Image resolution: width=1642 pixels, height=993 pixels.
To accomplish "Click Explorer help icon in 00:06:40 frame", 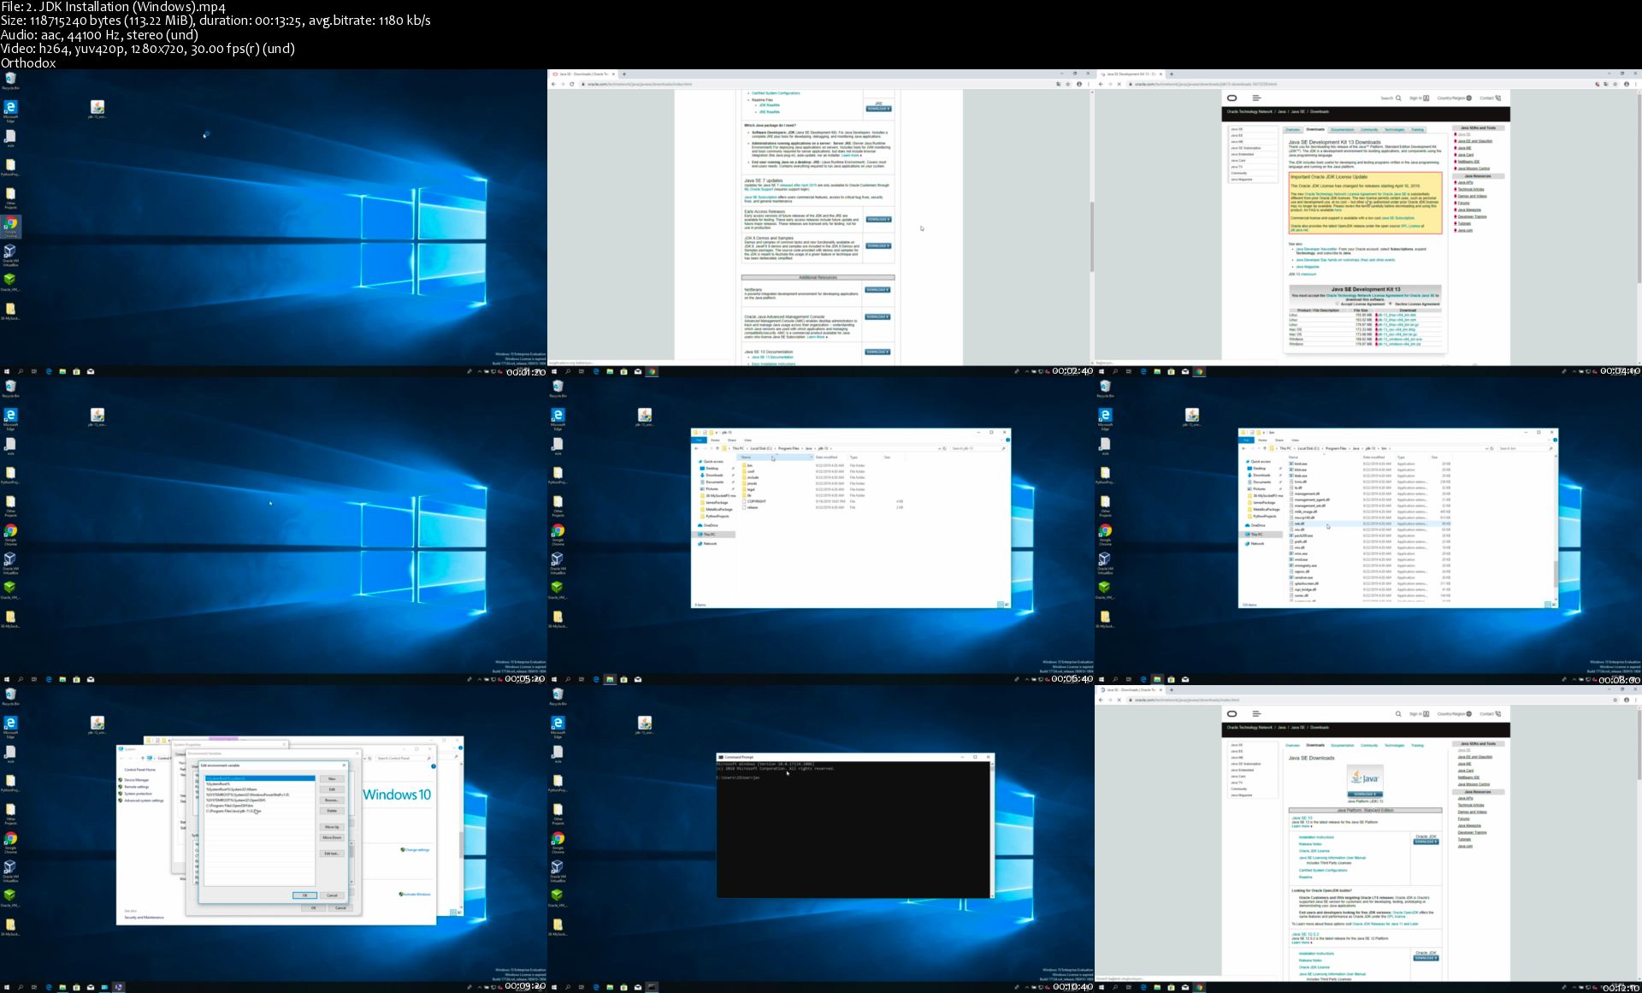I will 1007,440.
